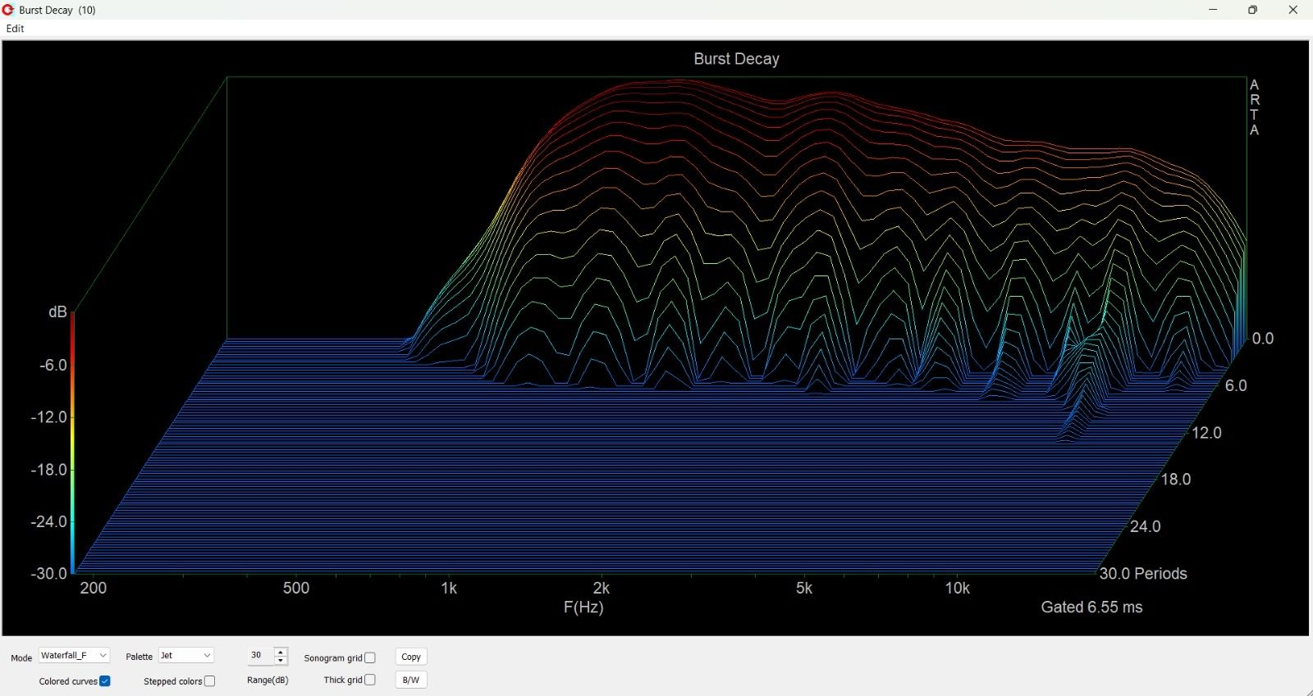This screenshot has height=696, width=1313.
Task: Click the ARTA app icon in title bar
Action: pyautogui.click(x=8, y=10)
